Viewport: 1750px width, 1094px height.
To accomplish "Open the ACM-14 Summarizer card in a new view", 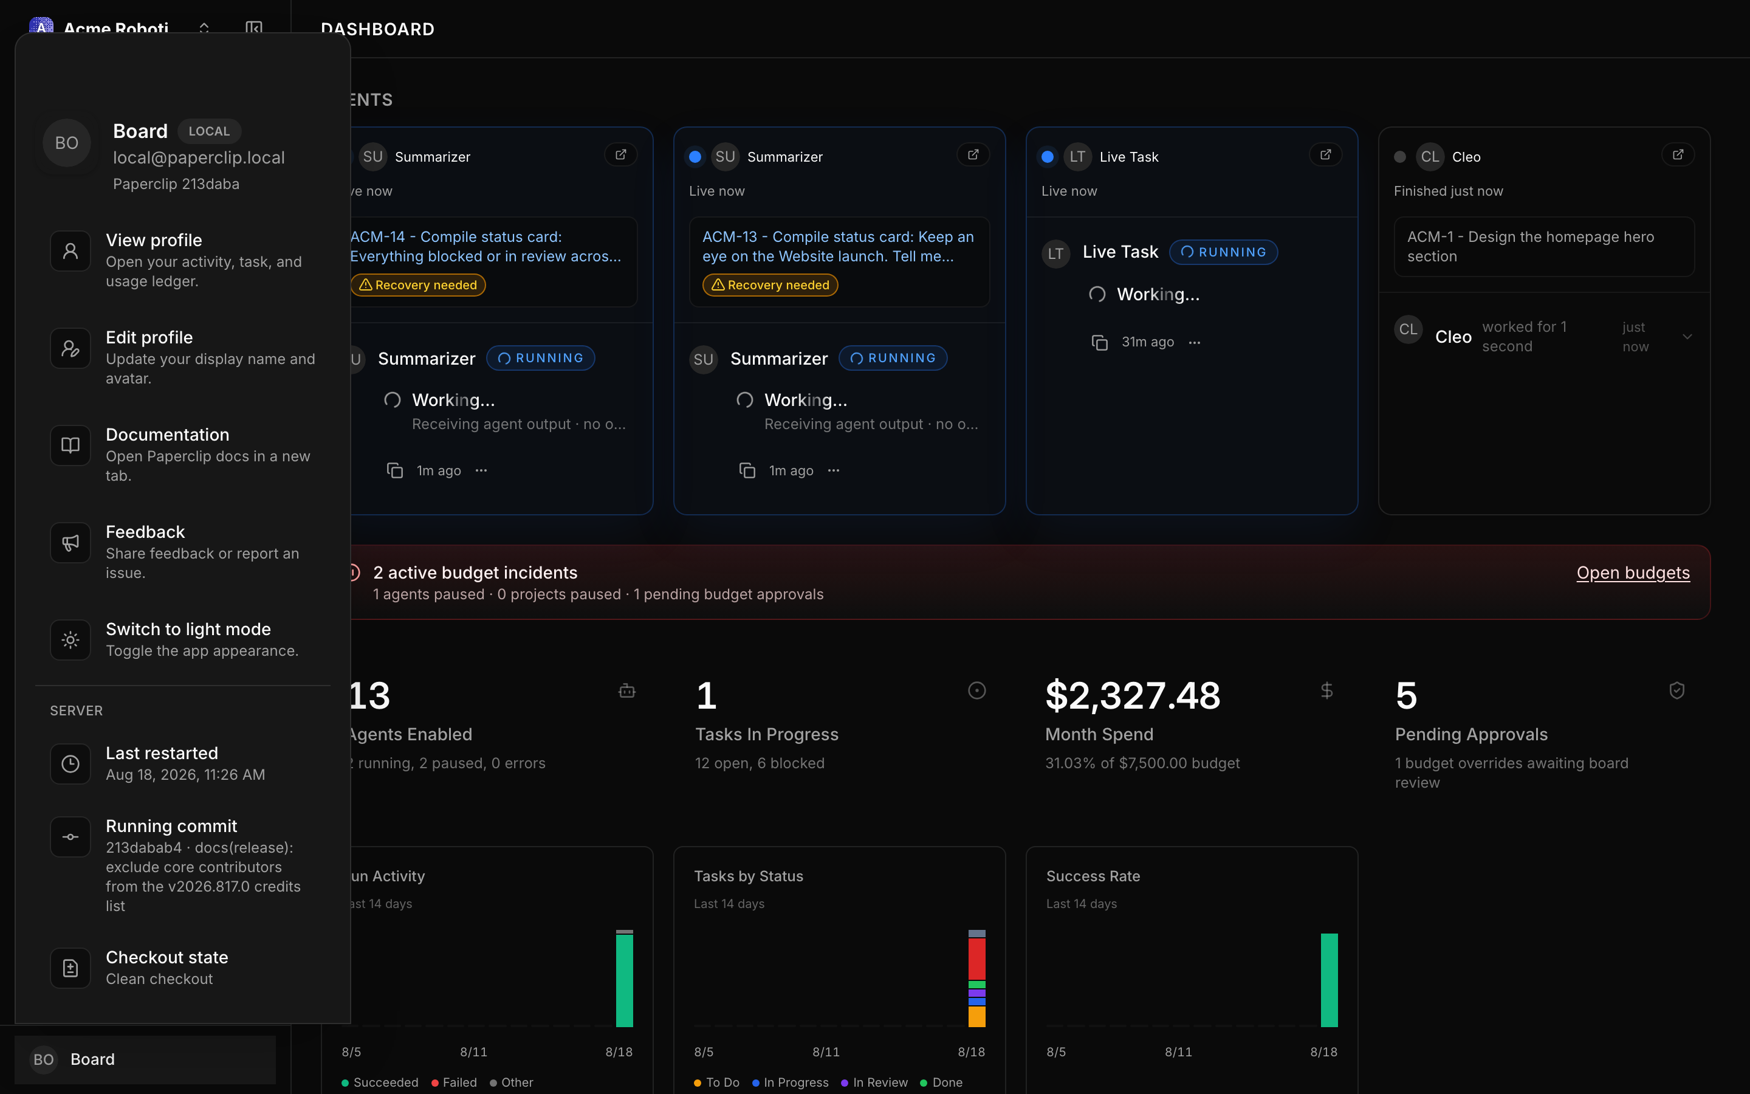I will point(620,155).
